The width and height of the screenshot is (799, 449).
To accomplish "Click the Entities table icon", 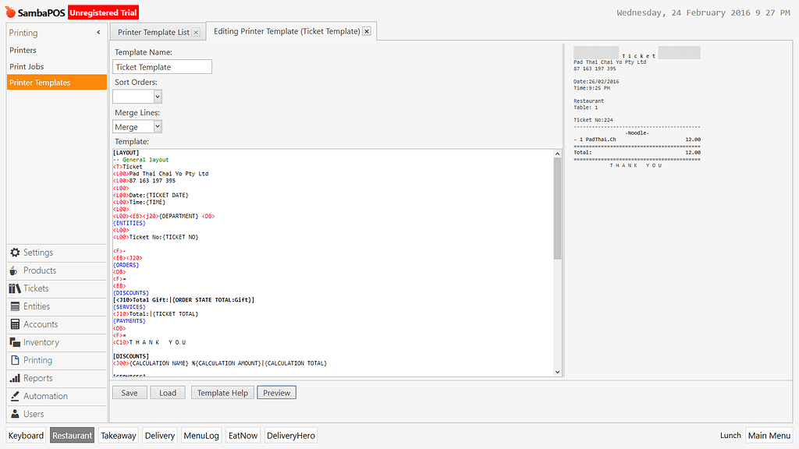I will 16,306.
